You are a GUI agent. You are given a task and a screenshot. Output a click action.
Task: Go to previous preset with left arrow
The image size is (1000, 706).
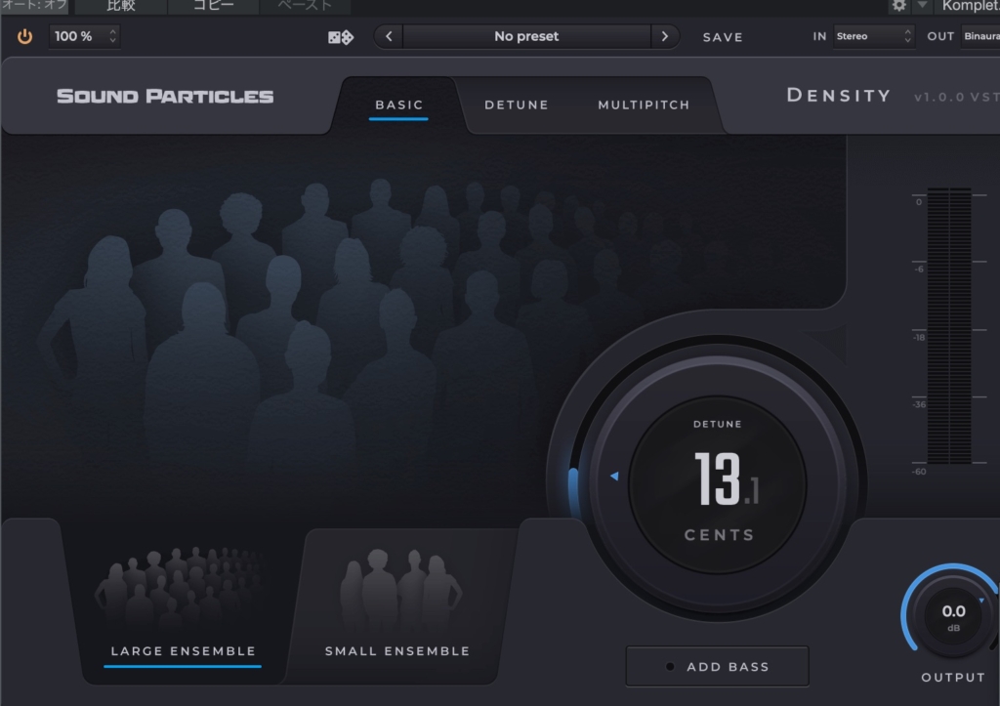tap(389, 37)
